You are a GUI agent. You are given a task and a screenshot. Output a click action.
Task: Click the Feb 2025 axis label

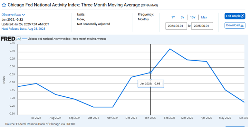click(170, 118)
